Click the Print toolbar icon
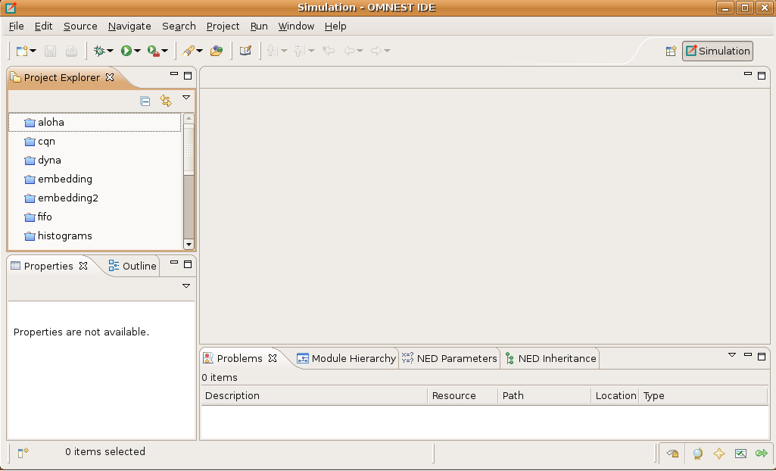The width and height of the screenshot is (776, 471). click(x=71, y=51)
